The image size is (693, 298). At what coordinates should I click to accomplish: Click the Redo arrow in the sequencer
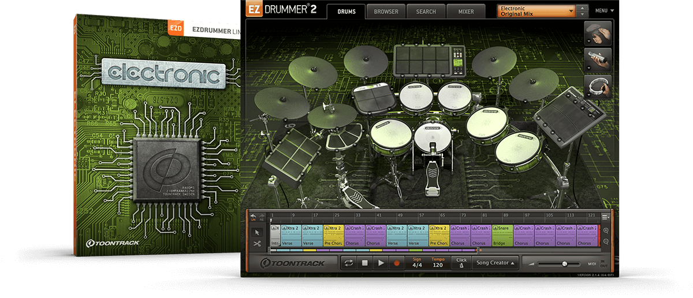(x=262, y=216)
